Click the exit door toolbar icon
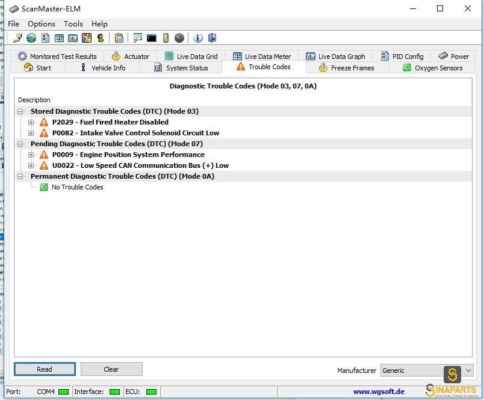Screen dimensions: 484x400 point(212,38)
